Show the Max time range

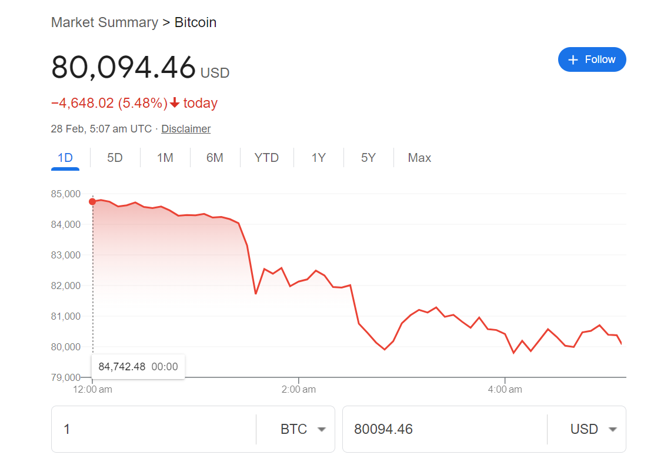coord(419,158)
